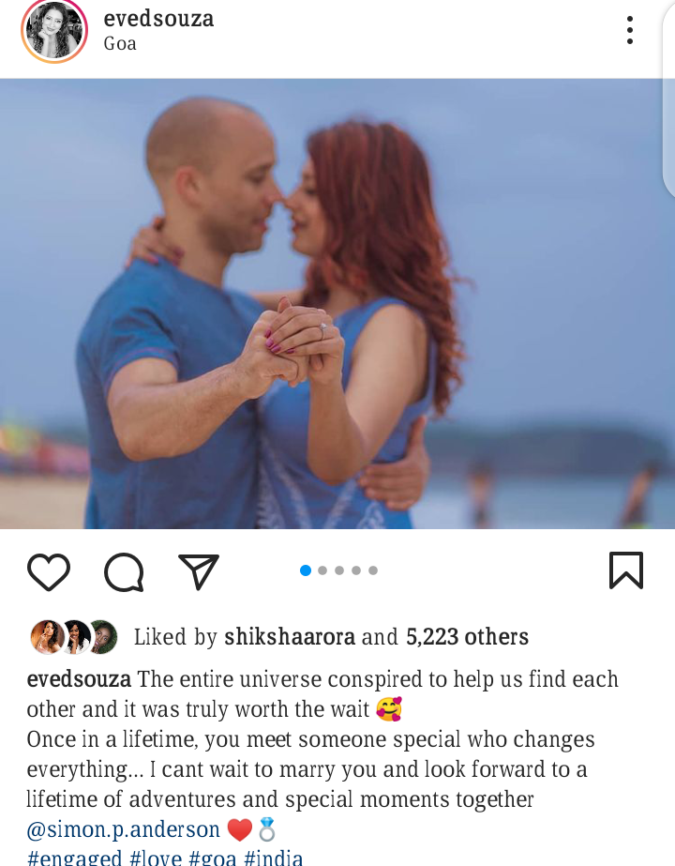The width and height of the screenshot is (675, 866).
Task: Jump to last carousel dot
Action: coord(373,570)
